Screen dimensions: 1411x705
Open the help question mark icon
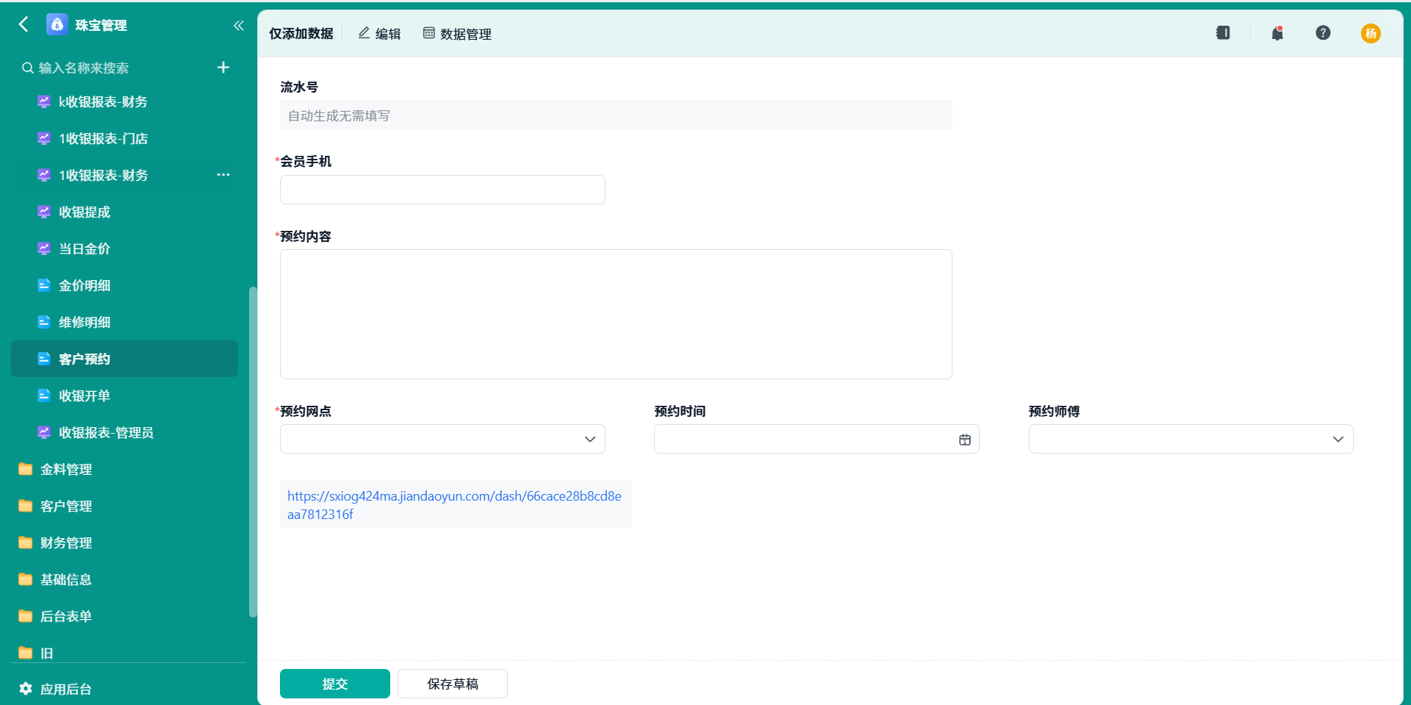(x=1323, y=33)
